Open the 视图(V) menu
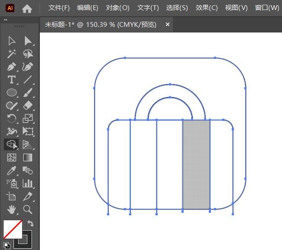Viewport: 282px width, 250px height. [237, 8]
